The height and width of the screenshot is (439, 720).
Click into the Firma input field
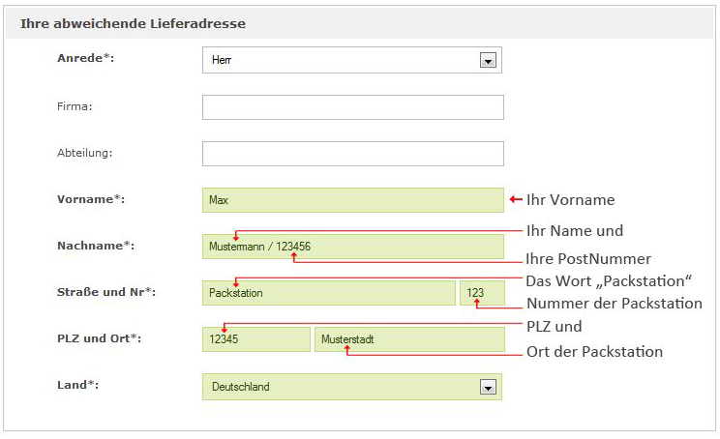point(352,107)
